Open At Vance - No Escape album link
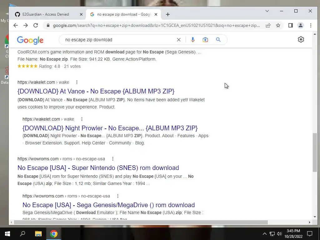The image size is (320, 240). [x=96, y=91]
